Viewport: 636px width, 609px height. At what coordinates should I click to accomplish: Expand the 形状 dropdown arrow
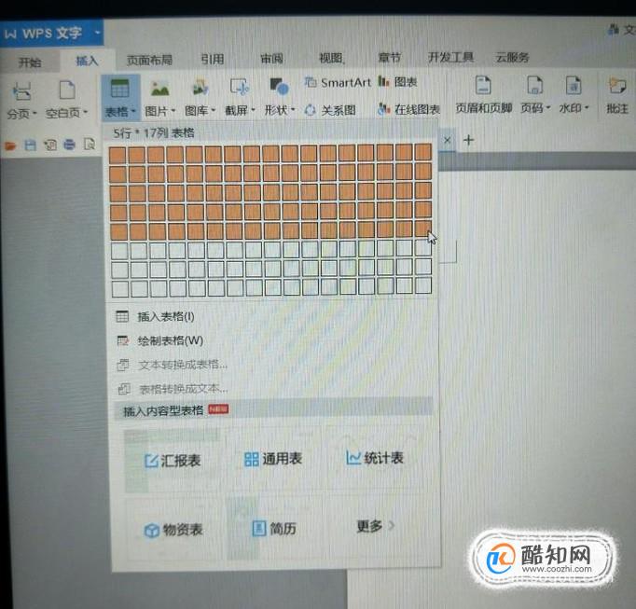(x=293, y=109)
